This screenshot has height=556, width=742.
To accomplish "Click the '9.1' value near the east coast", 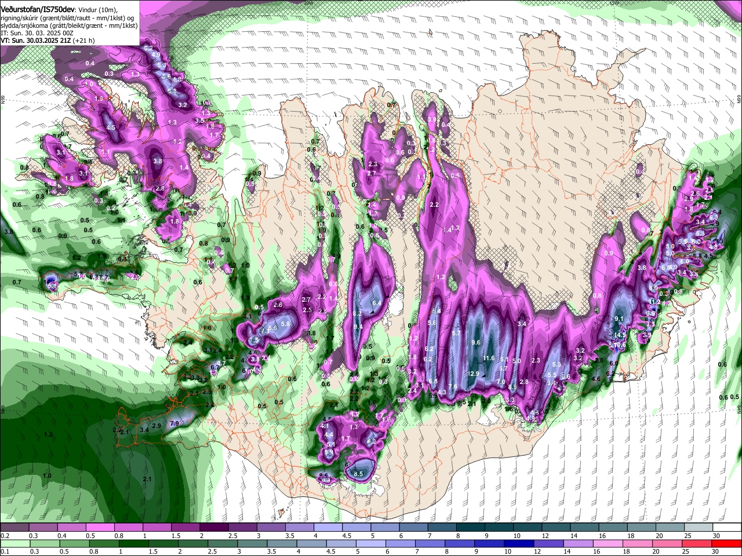I will pyautogui.click(x=619, y=319).
